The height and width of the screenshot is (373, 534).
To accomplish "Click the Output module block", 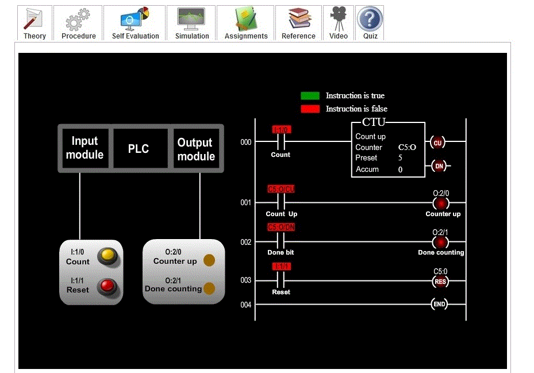I will pos(196,148).
